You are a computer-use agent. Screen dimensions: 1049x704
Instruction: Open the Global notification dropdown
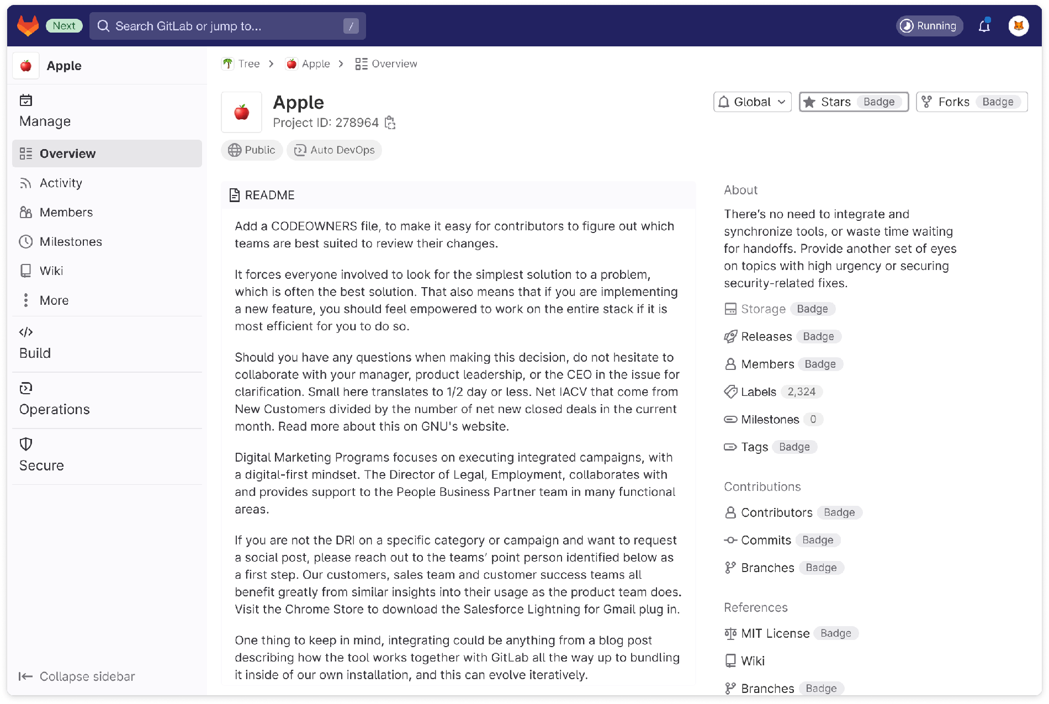[752, 102]
